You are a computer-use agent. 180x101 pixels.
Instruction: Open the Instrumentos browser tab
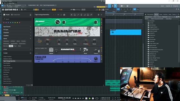point(150,14)
